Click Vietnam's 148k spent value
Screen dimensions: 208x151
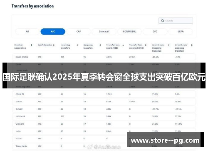(109, 124)
